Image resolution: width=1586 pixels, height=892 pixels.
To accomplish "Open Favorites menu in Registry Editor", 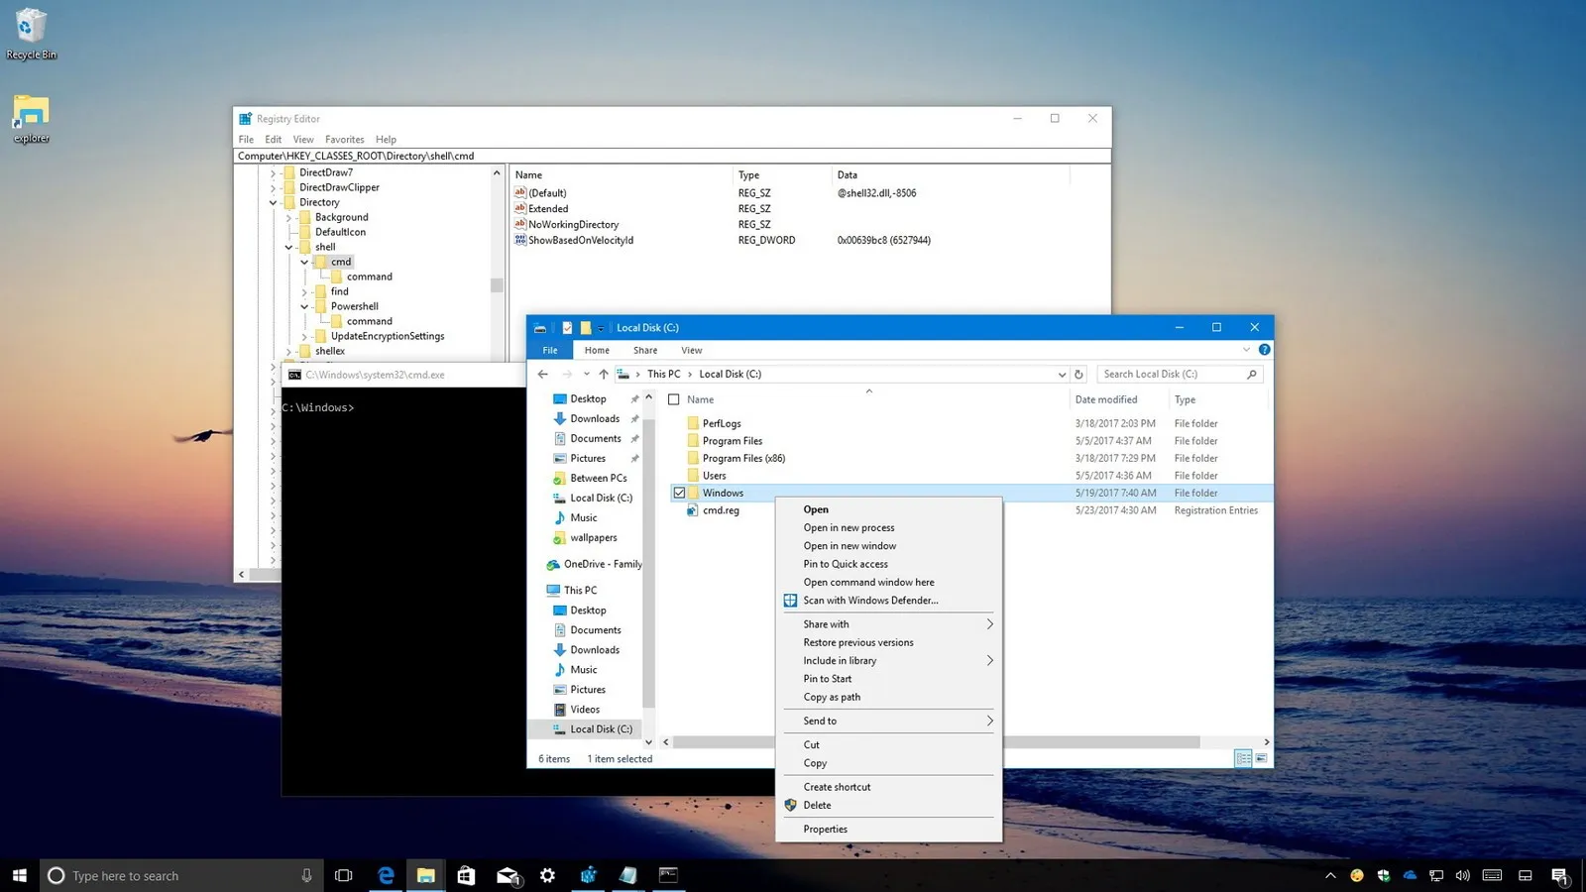I will (x=344, y=140).
